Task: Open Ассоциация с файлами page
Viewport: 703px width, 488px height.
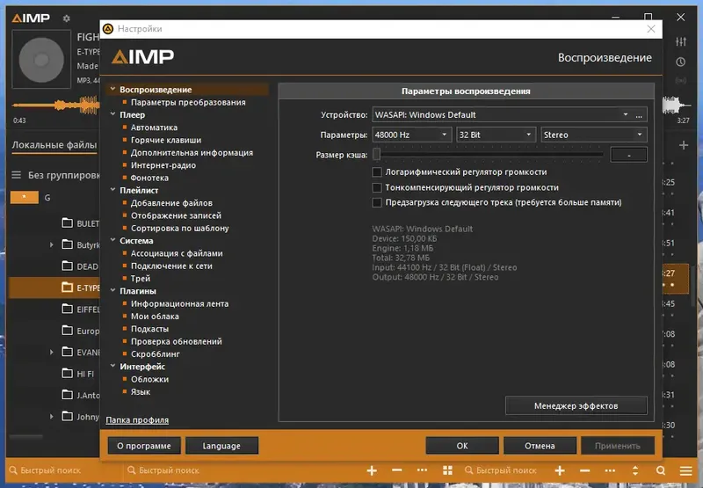Action: pos(177,253)
